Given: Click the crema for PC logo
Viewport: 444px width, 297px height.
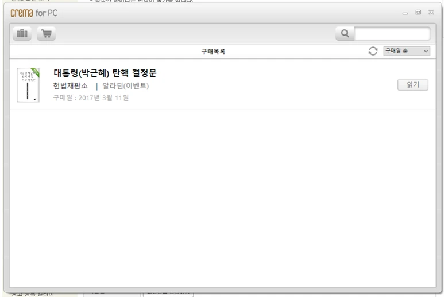Looking at the screenshot, I should [x=34, y=13].
